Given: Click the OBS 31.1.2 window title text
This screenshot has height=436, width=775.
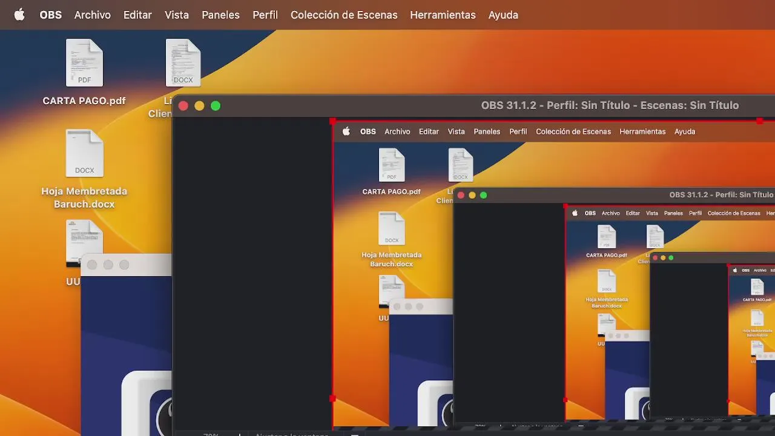Looking at the screenshot, I should (610, 105).
